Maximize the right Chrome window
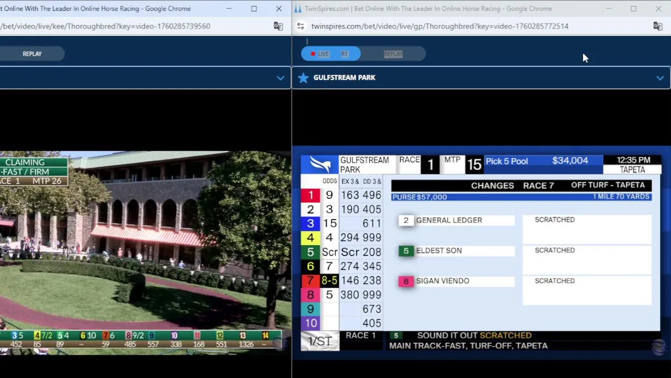This screenshot has width=671, height=378. pos(633,8)
